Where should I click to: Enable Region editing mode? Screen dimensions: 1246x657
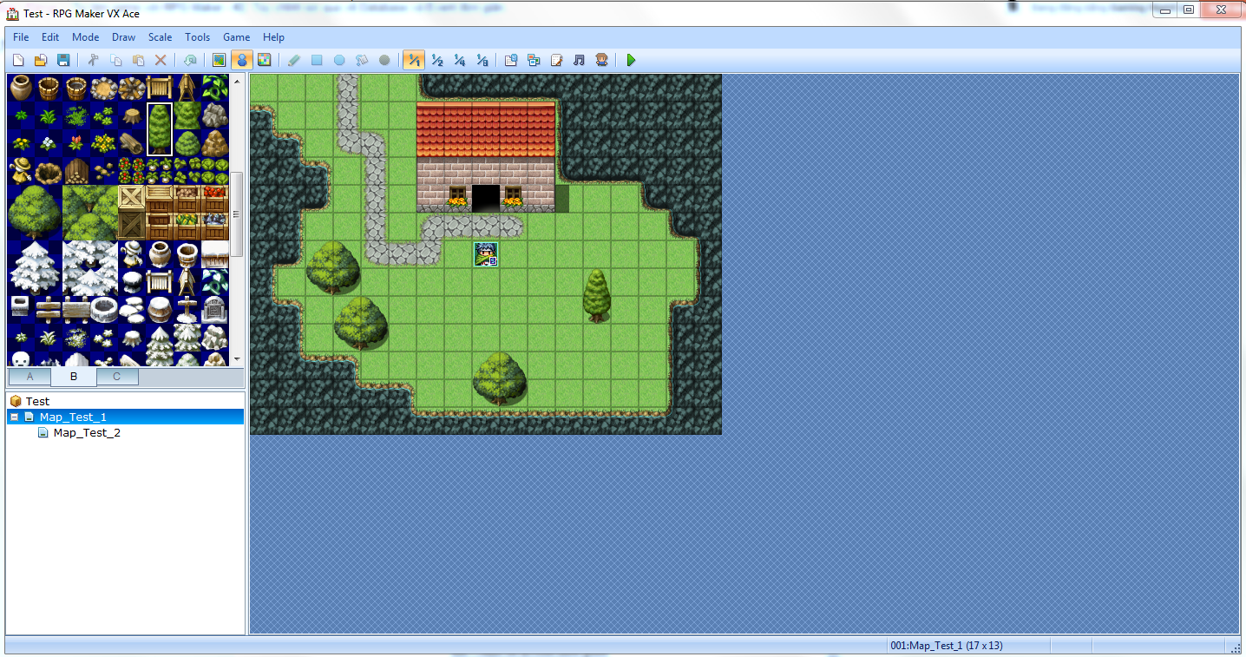coord(264,60)
